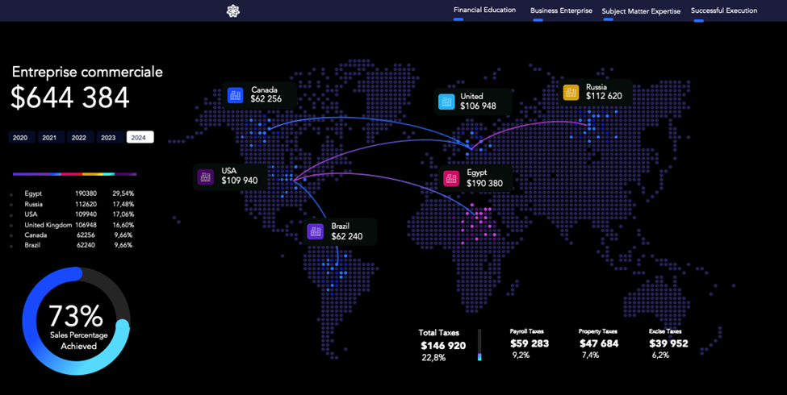
Task: Click the 73% sales percentage donut chart
Action: coord(76,322)
